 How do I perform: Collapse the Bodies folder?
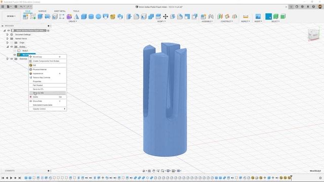8,47
